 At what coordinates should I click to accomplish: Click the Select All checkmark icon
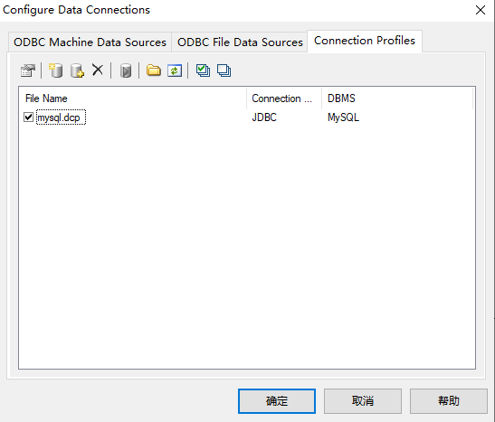[203, 70]
